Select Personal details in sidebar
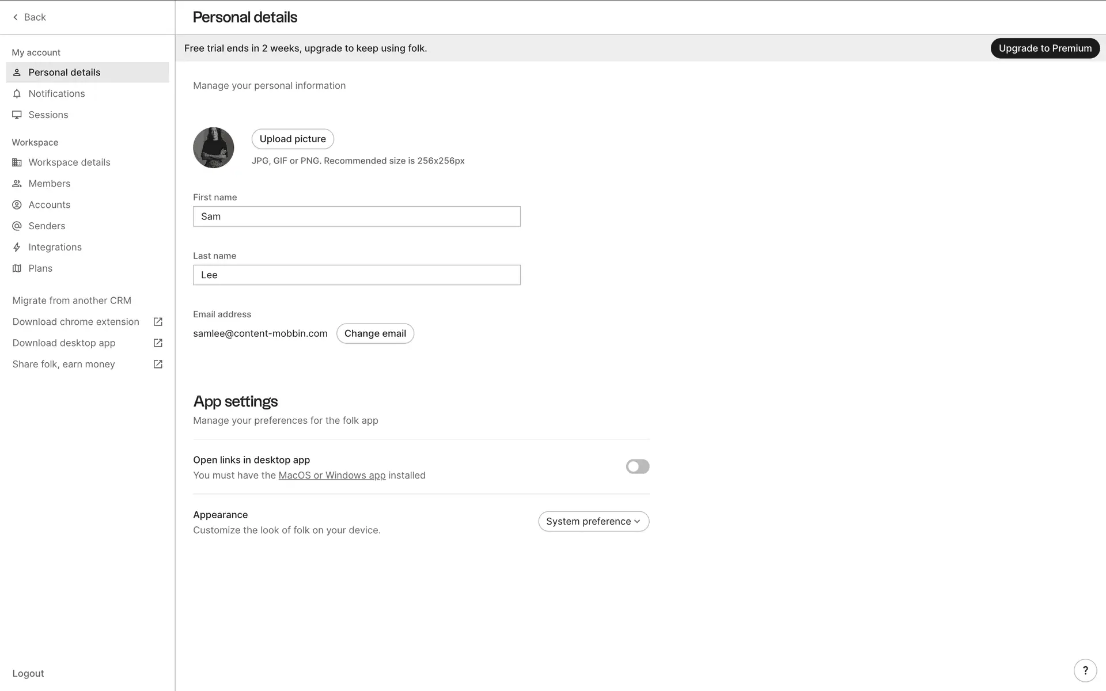Screen dimensions: 1106x691 pyautogui.click(x=65, y=73)
